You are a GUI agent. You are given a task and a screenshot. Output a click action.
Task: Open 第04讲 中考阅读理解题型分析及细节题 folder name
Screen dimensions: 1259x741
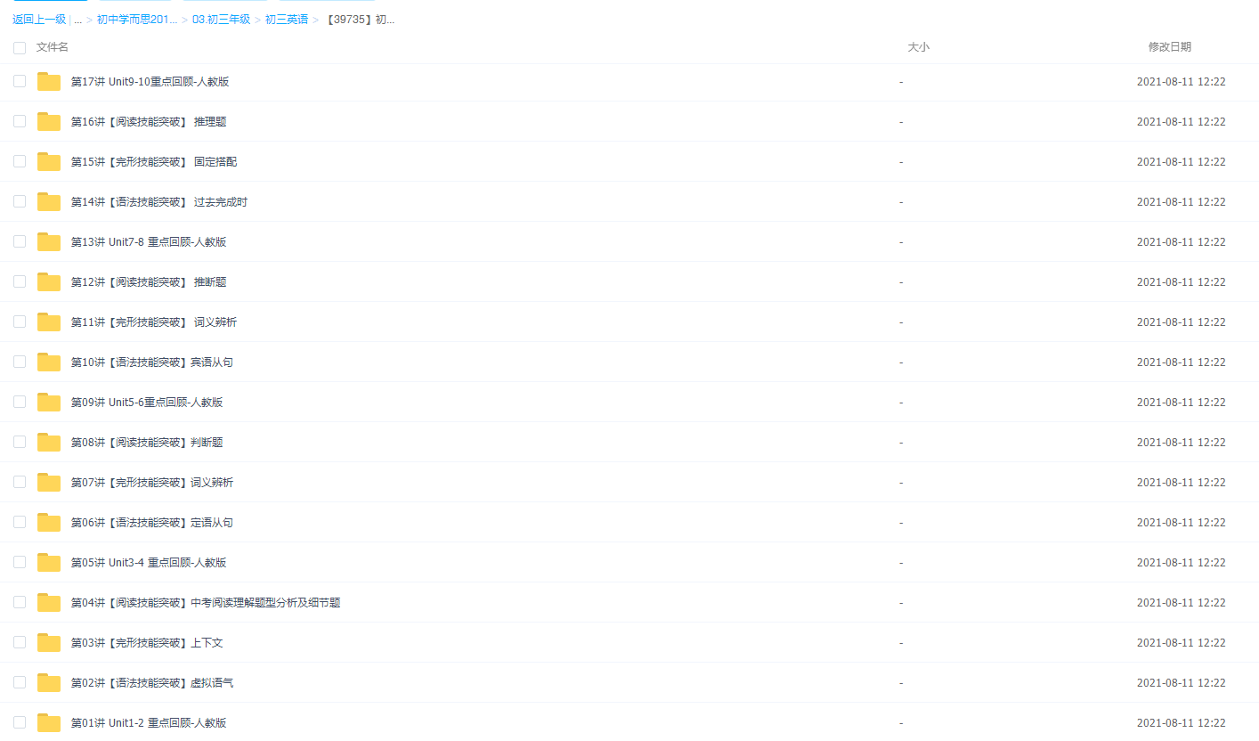pyautogui.click(x=206, y=603)
